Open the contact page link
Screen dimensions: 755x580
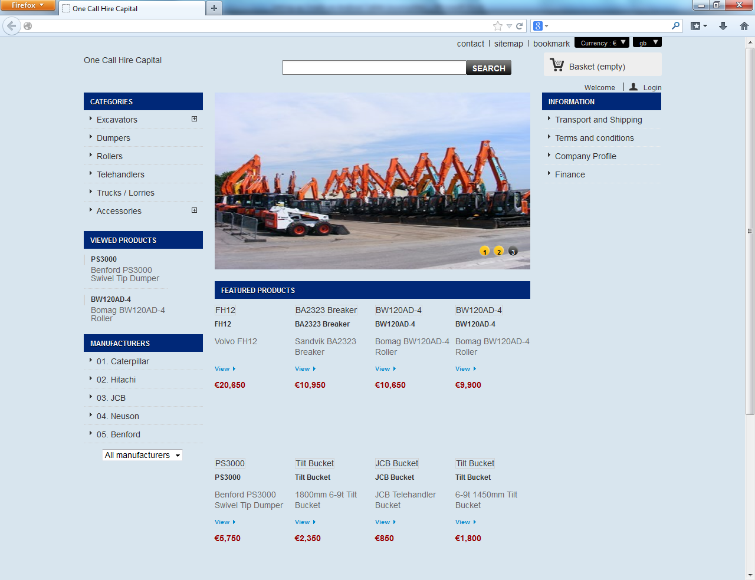(471, 44)
